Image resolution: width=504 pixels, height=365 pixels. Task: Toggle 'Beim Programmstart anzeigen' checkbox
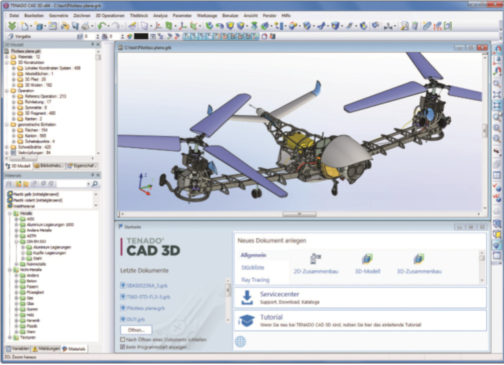[x=122, y=347]
